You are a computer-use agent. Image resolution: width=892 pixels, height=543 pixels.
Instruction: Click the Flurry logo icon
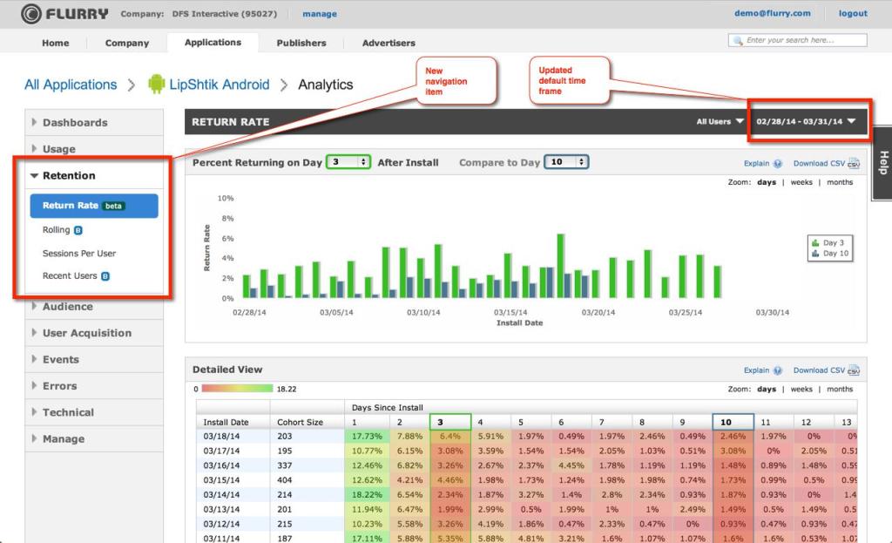coord(31,13)
